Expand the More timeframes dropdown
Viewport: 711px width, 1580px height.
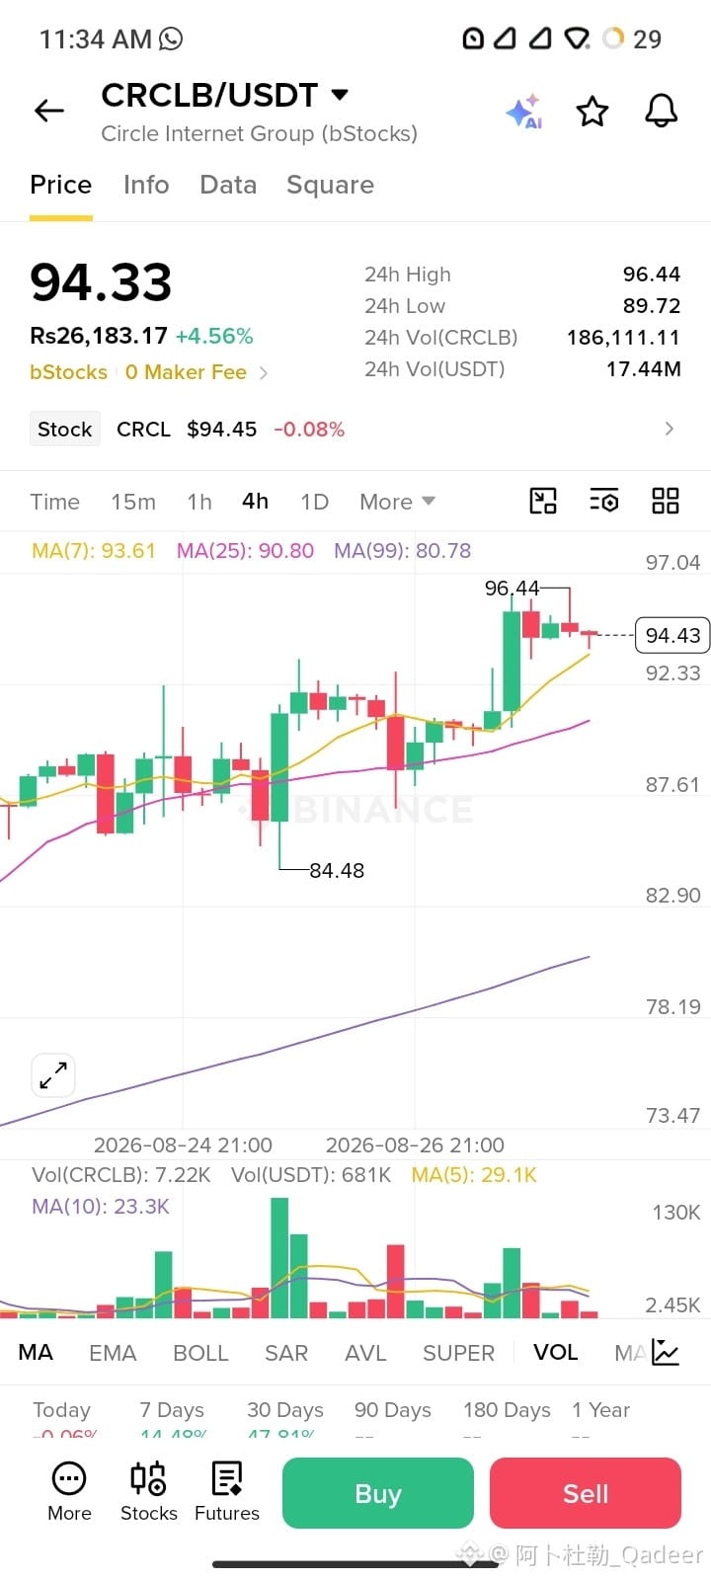tap(397, 502)
